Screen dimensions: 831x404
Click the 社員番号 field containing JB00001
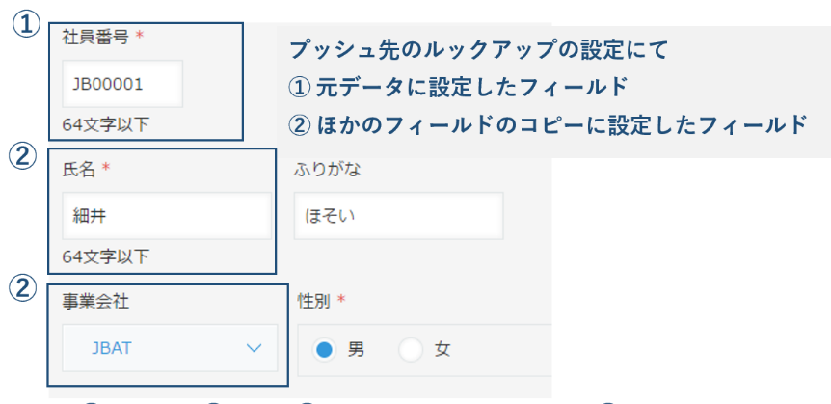coord(122,84)
